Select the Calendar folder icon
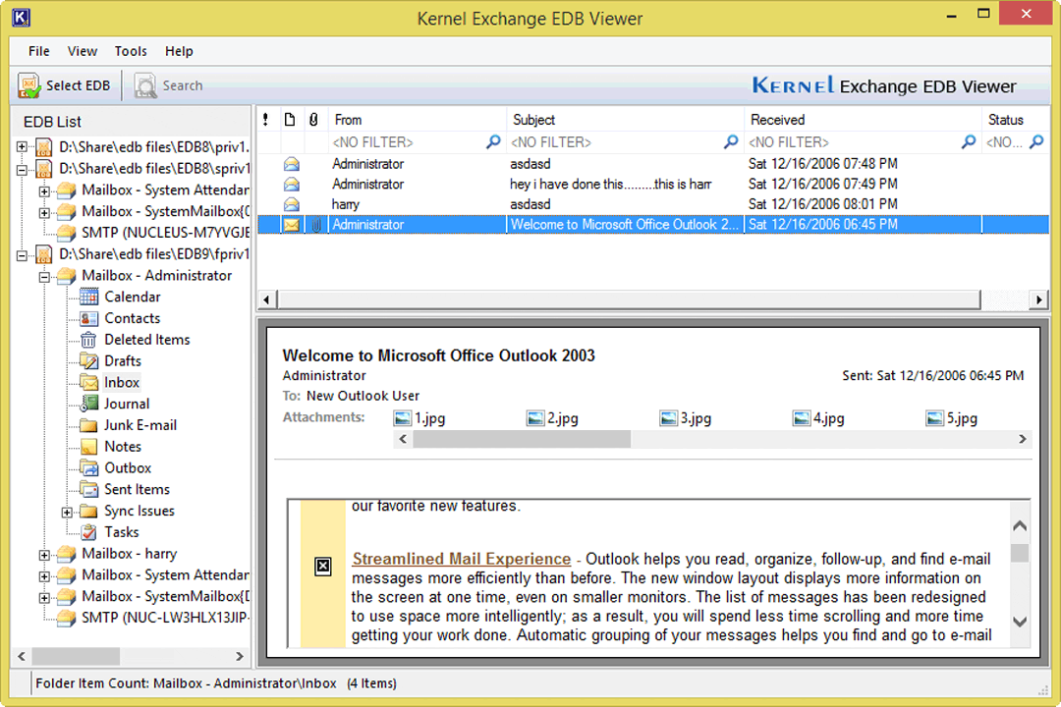 [88, 297]
